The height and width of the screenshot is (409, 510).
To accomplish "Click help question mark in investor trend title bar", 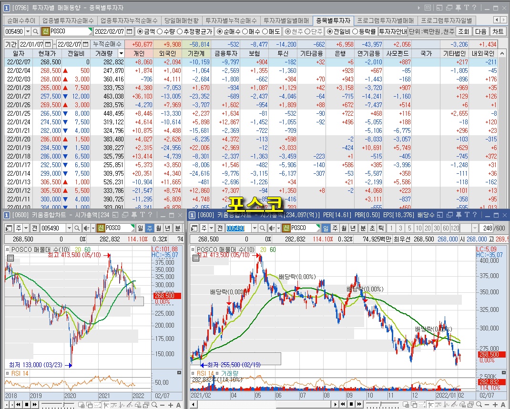I will pos(474,8).
